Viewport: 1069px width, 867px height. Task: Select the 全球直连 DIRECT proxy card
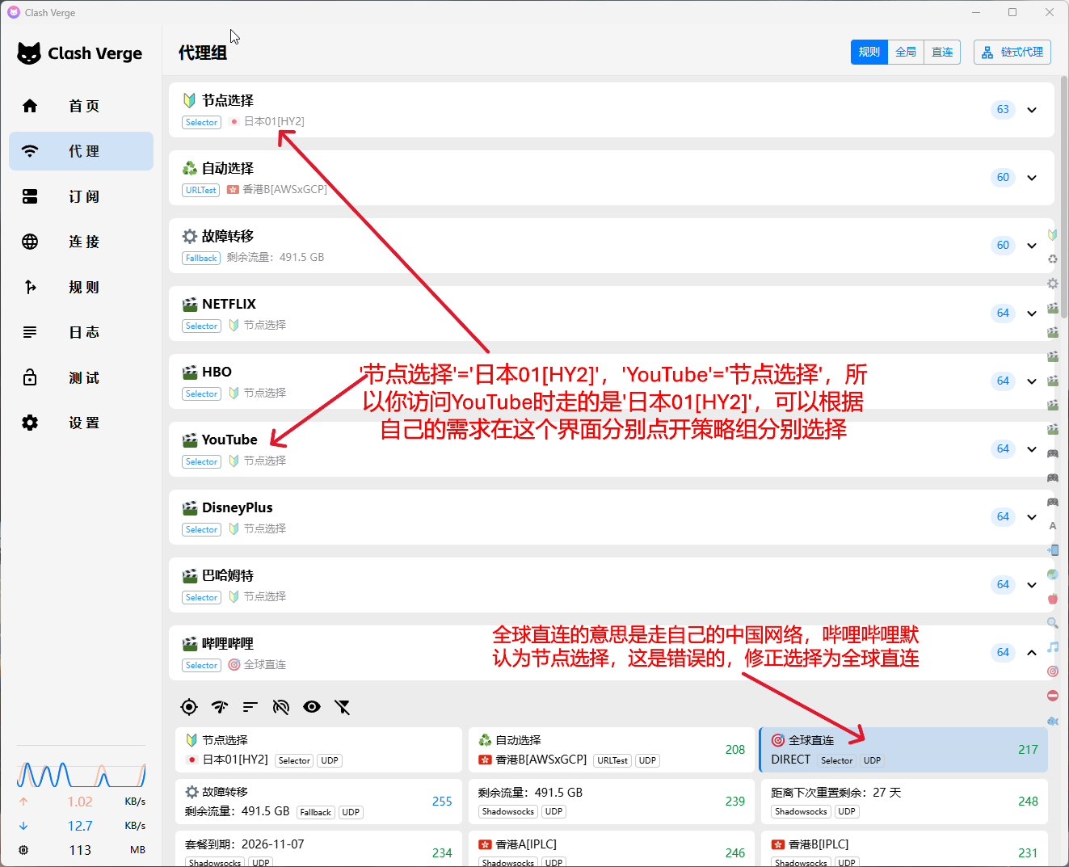pos(904,750)
